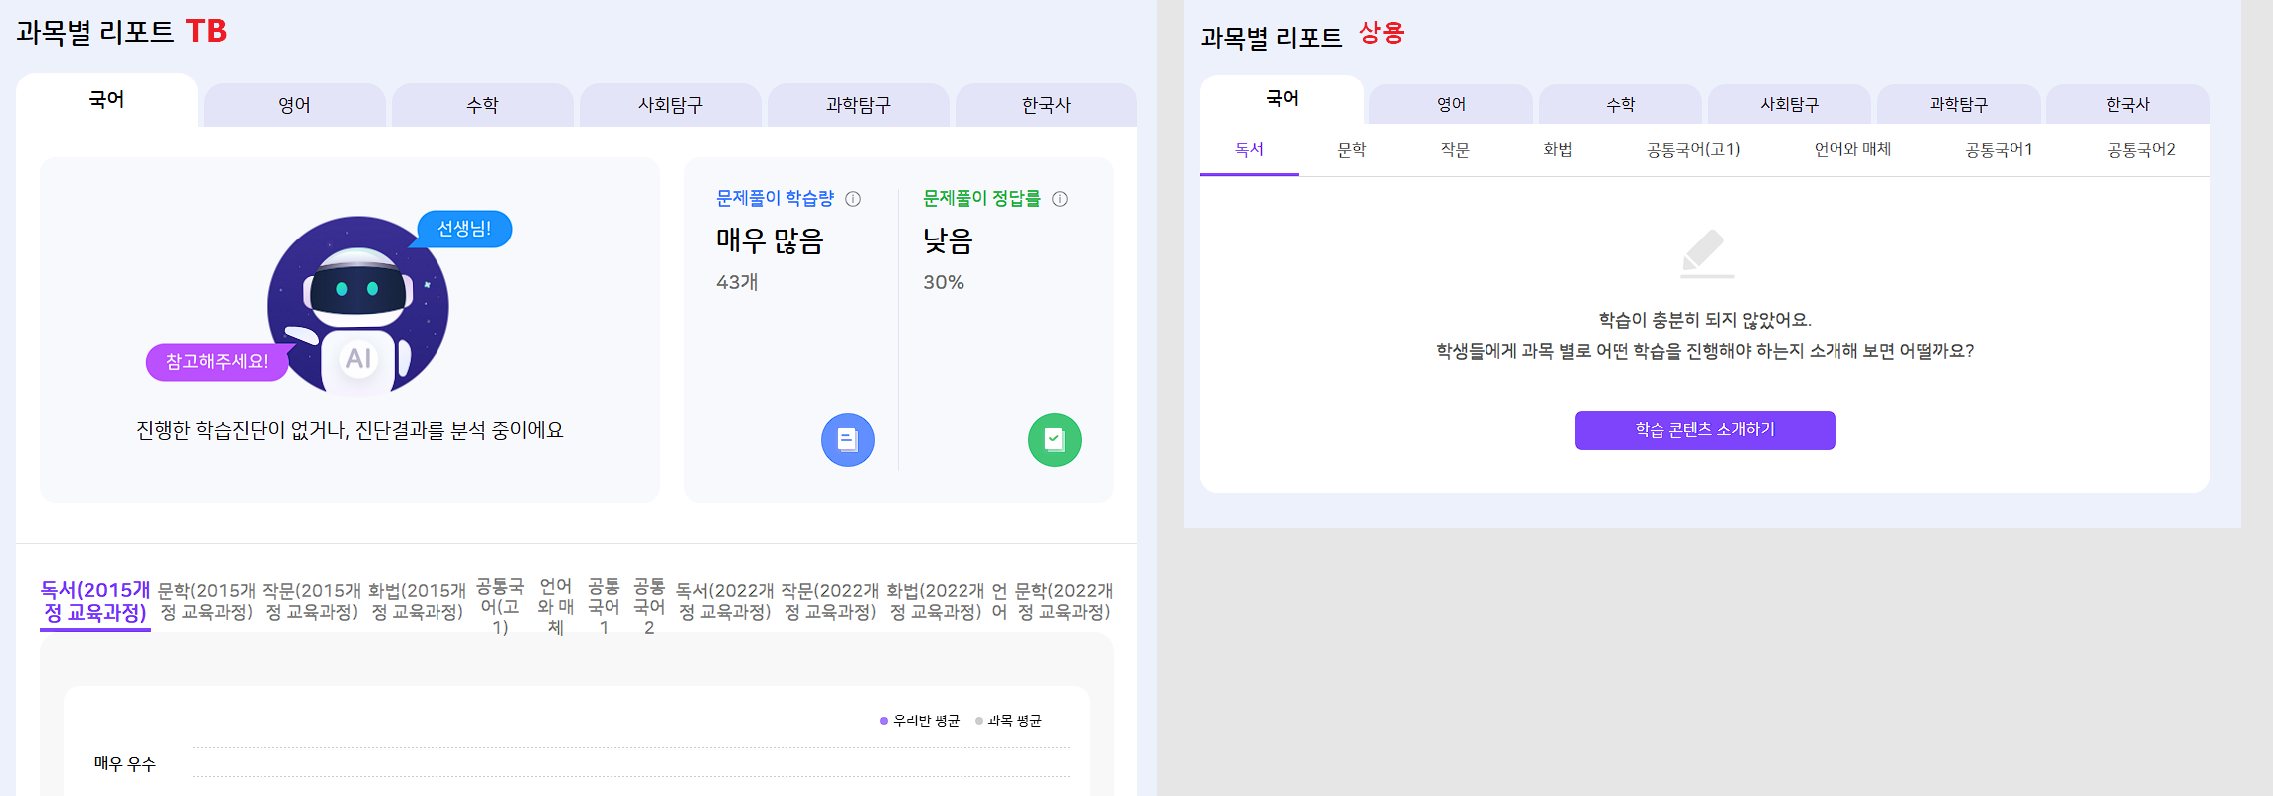Click the pencil icon in empty state
The height and width of the screenshot is (796, 2273).
1706,253
